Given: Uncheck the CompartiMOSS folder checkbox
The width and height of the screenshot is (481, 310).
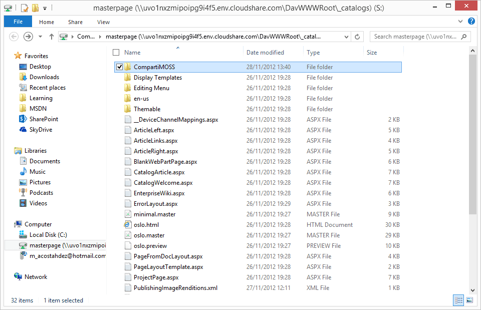Looking at the screenshot, I should [120, 67].
